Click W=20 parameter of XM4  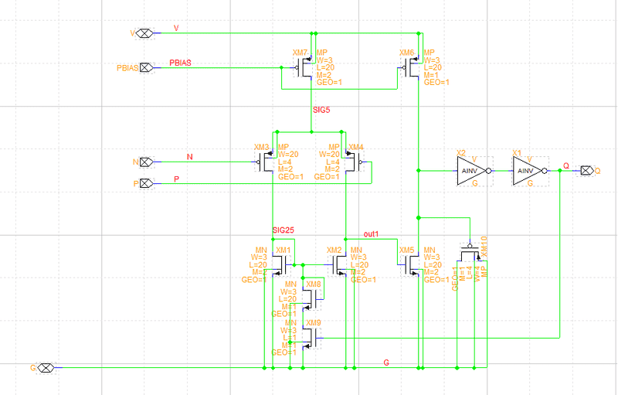click(330, 154)
